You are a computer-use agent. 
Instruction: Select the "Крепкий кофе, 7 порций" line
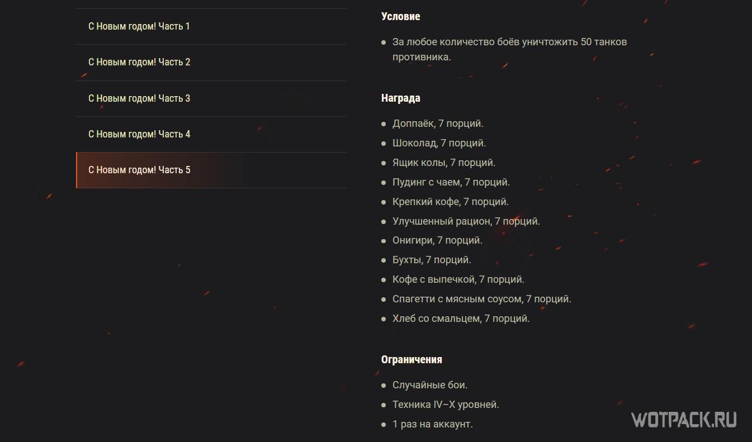tap(450, 202)
